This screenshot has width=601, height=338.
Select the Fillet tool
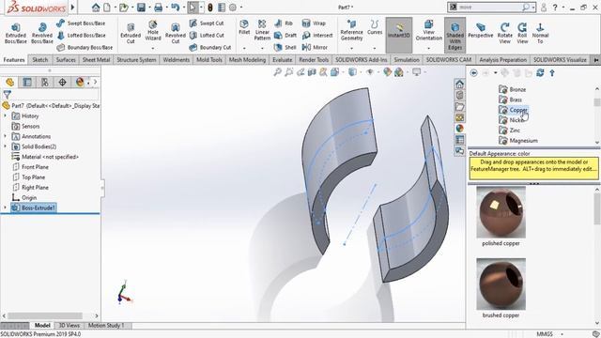pyautogui.click(x=244, y=27)
